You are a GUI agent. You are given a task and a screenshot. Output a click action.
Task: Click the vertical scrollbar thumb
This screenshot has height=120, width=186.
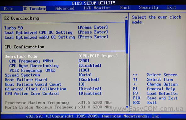[127, 37]
